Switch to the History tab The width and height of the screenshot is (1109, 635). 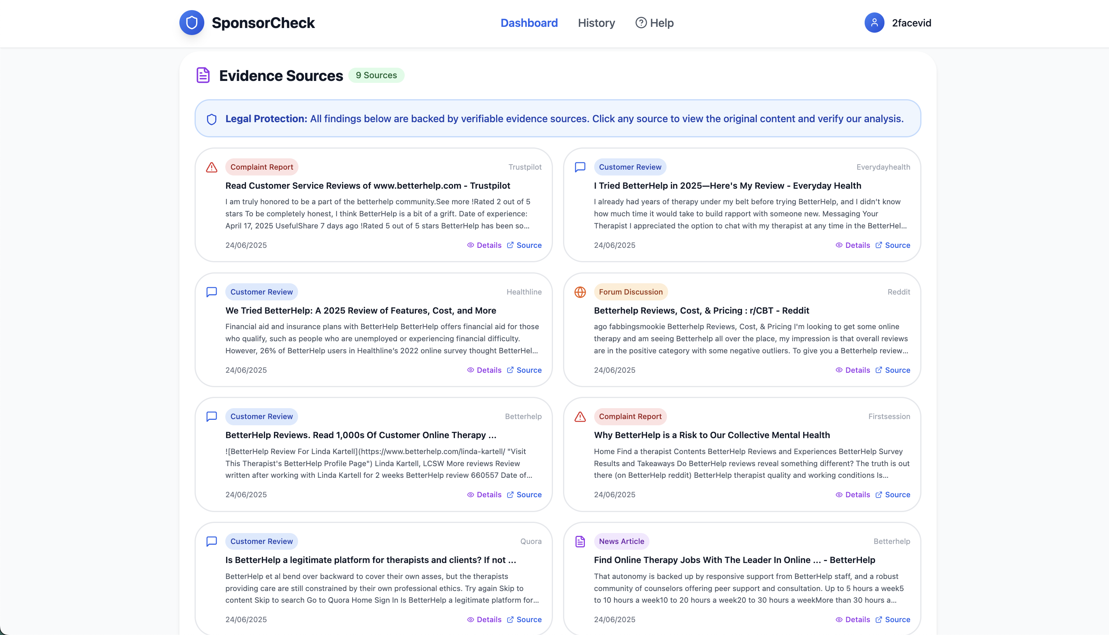click(596, 23)
